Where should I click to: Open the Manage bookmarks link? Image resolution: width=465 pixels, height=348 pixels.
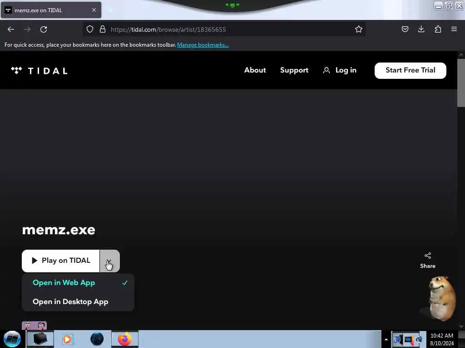point(203,45)
